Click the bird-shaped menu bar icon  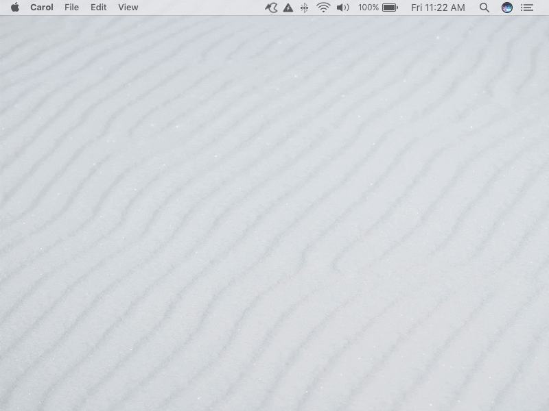pyautogui.click(x=271, y=8)
